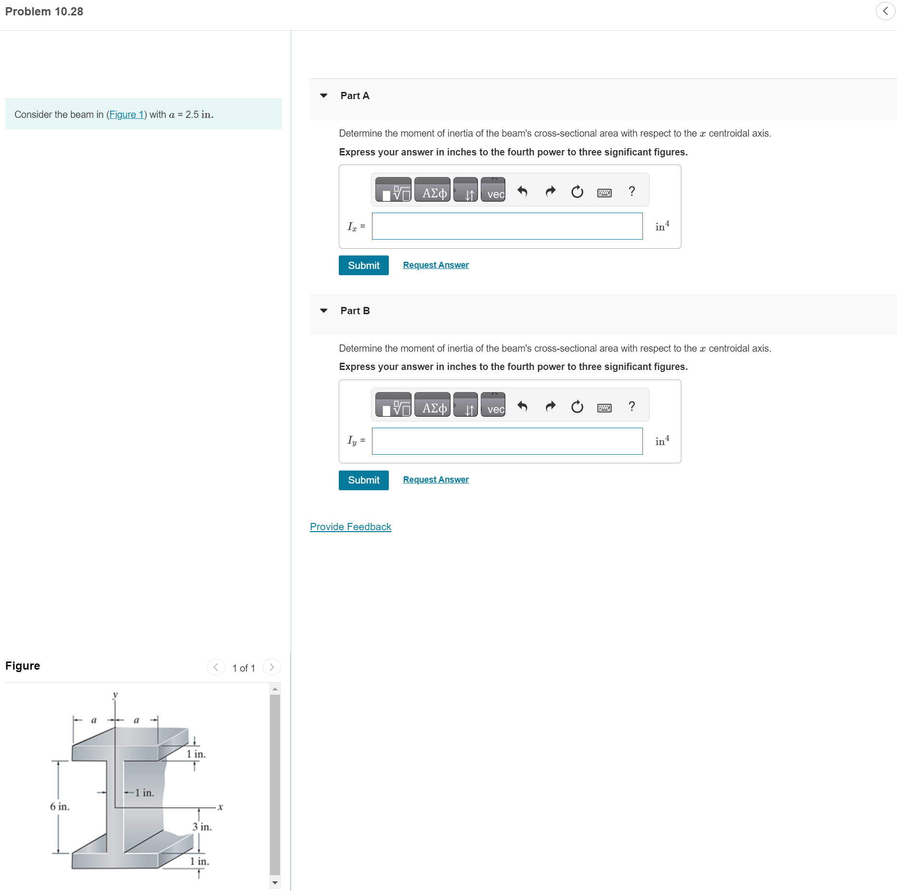Image resolution: width=897 pixels, height=891 pixels.
Task: Click the Problem 10.28 title
Action: (x=44, y=12)
